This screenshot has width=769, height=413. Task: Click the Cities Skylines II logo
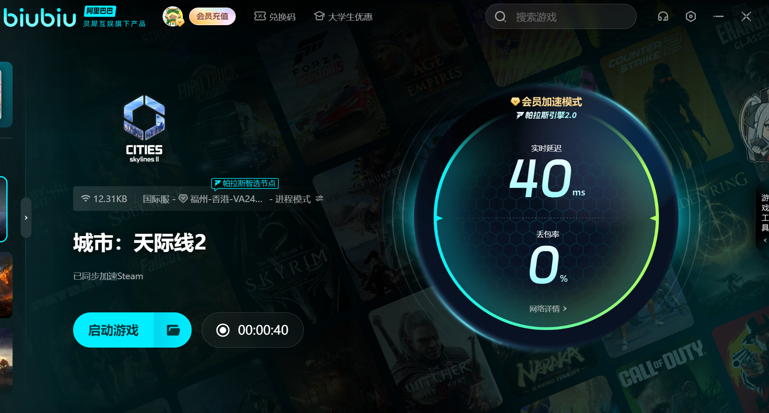[144, 129]
